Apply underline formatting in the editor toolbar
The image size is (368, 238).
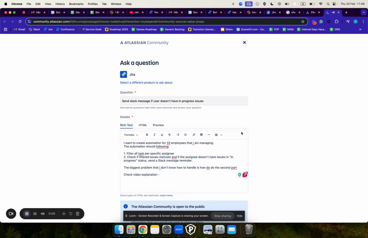pyautogui.click(x=162, y=135)
